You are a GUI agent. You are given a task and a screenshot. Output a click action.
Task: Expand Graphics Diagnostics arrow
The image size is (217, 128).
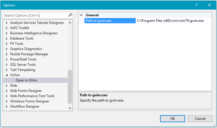pyautogui.click(x=7, y=49)
